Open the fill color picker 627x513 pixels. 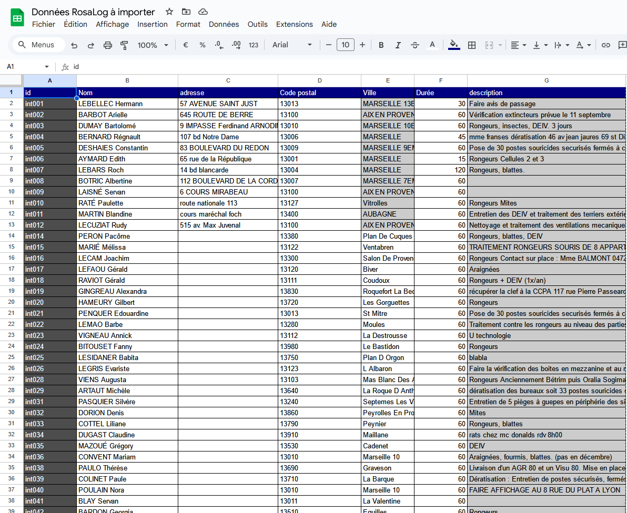[x=454, y=45]
